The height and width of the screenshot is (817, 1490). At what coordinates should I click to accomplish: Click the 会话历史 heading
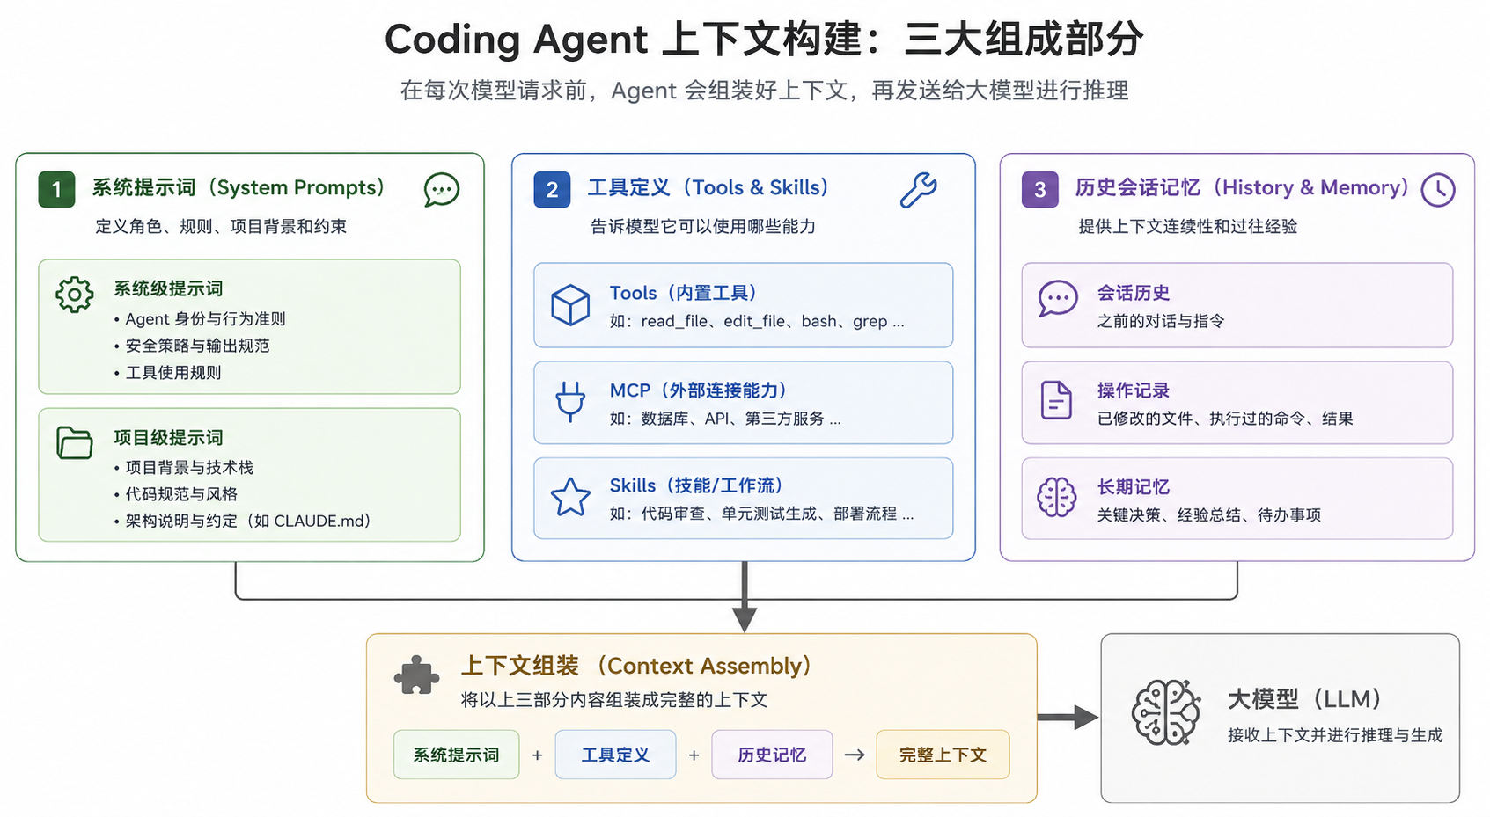coord(1133,293)
